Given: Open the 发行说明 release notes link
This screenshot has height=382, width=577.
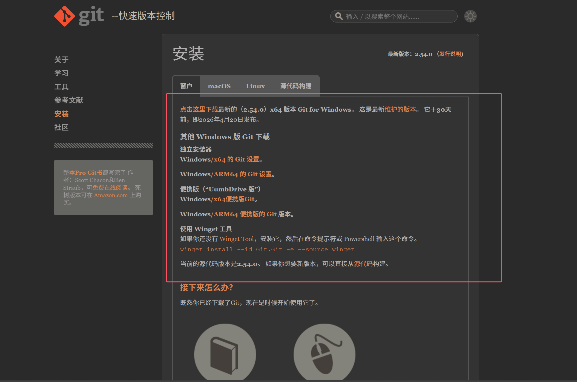Looking at the screenshot, I should coord(450,54).
